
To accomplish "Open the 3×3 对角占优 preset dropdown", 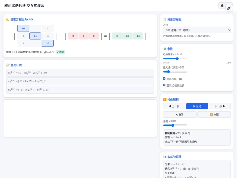I will pos(197,30).
